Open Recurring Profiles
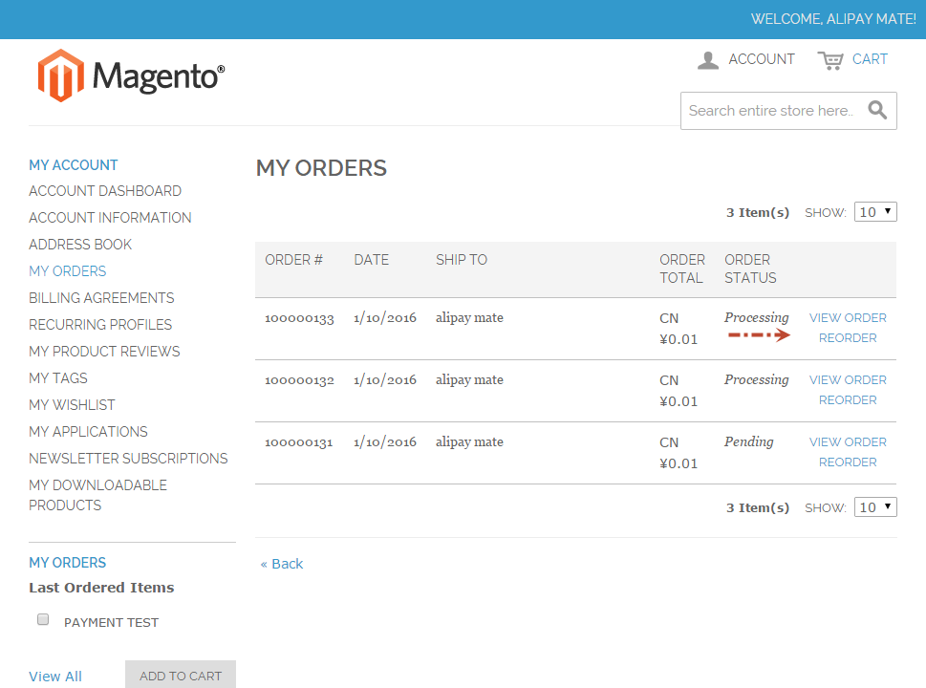This screenshot has width=926, height=688. tap(100, 325)
